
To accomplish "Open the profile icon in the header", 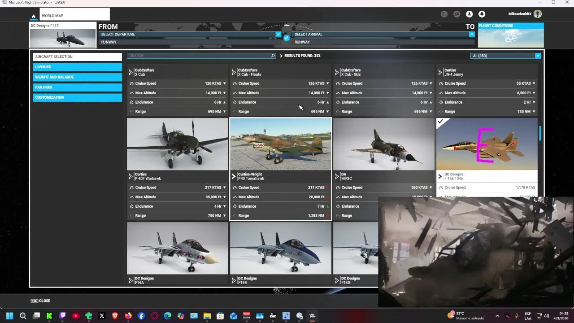I will (469, 14).
